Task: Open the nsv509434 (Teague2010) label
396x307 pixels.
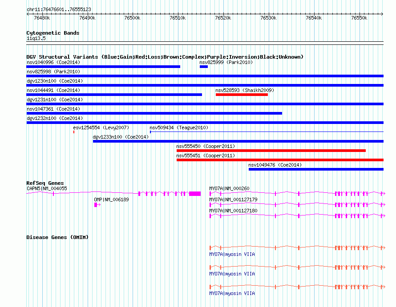Action: (179, 128)
